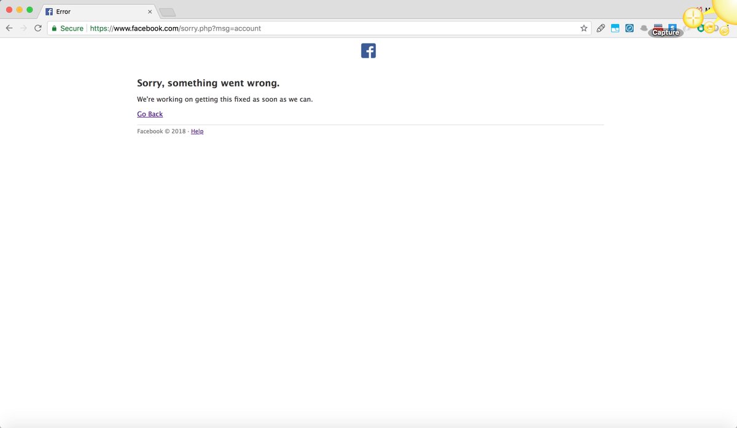Click the green zoom window control
Viewport: 737px width, 428px height.
pos(29,10)
